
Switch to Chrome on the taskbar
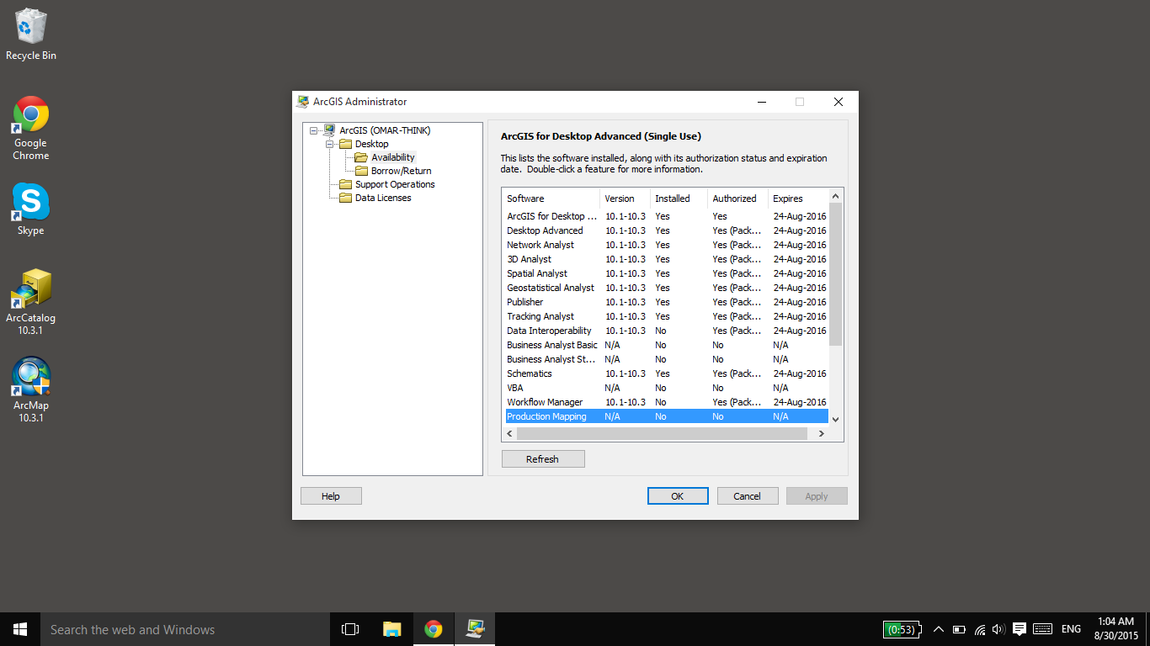pos(433,629)
